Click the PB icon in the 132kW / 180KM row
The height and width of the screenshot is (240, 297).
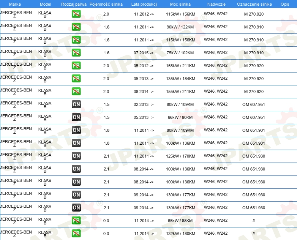[76, 234]
